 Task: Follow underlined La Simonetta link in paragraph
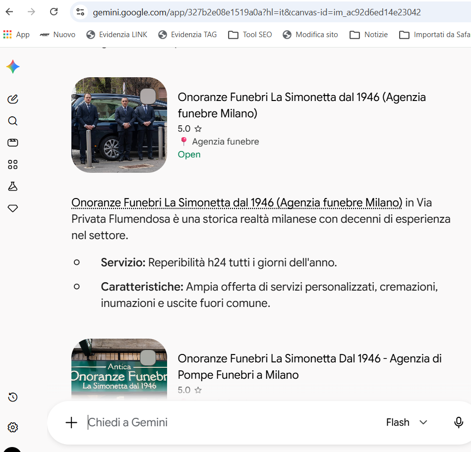click(x=236, y=203)
